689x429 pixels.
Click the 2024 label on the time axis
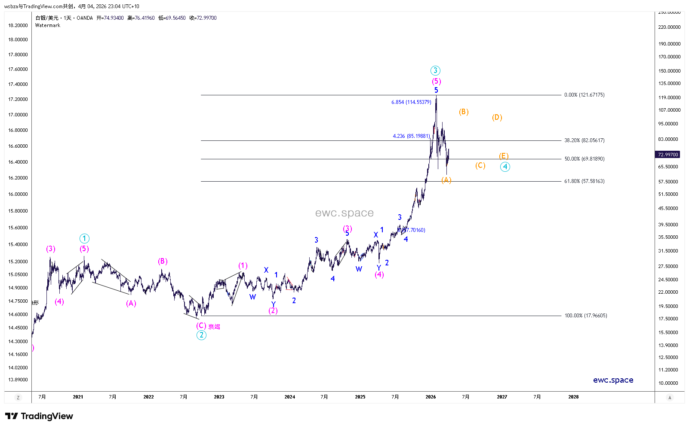tap(289, 397)
